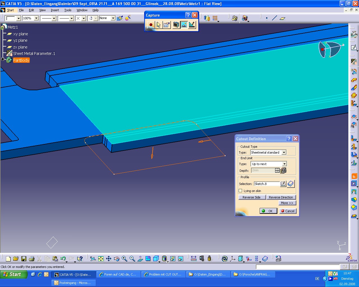Click the Undo arrow icon
The image size is (359, 287).
63,259
